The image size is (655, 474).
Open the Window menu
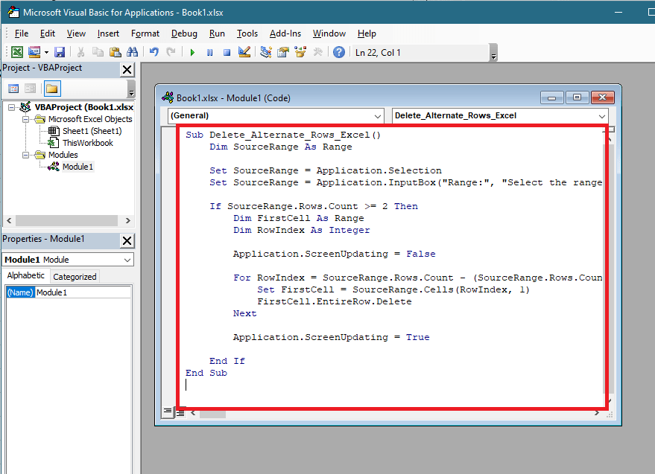point(329,33)
